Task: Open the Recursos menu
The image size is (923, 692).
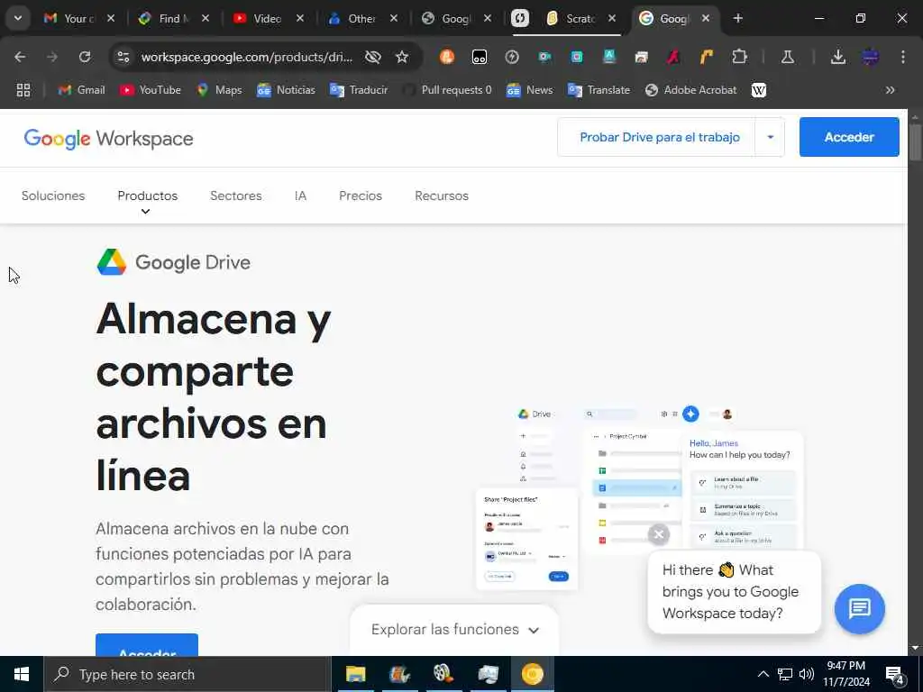Action: [x=442, y=196]
